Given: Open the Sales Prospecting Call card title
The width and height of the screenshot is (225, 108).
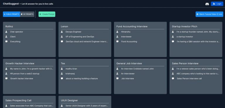Looking at the screenshot, I should tap(18, 100).
